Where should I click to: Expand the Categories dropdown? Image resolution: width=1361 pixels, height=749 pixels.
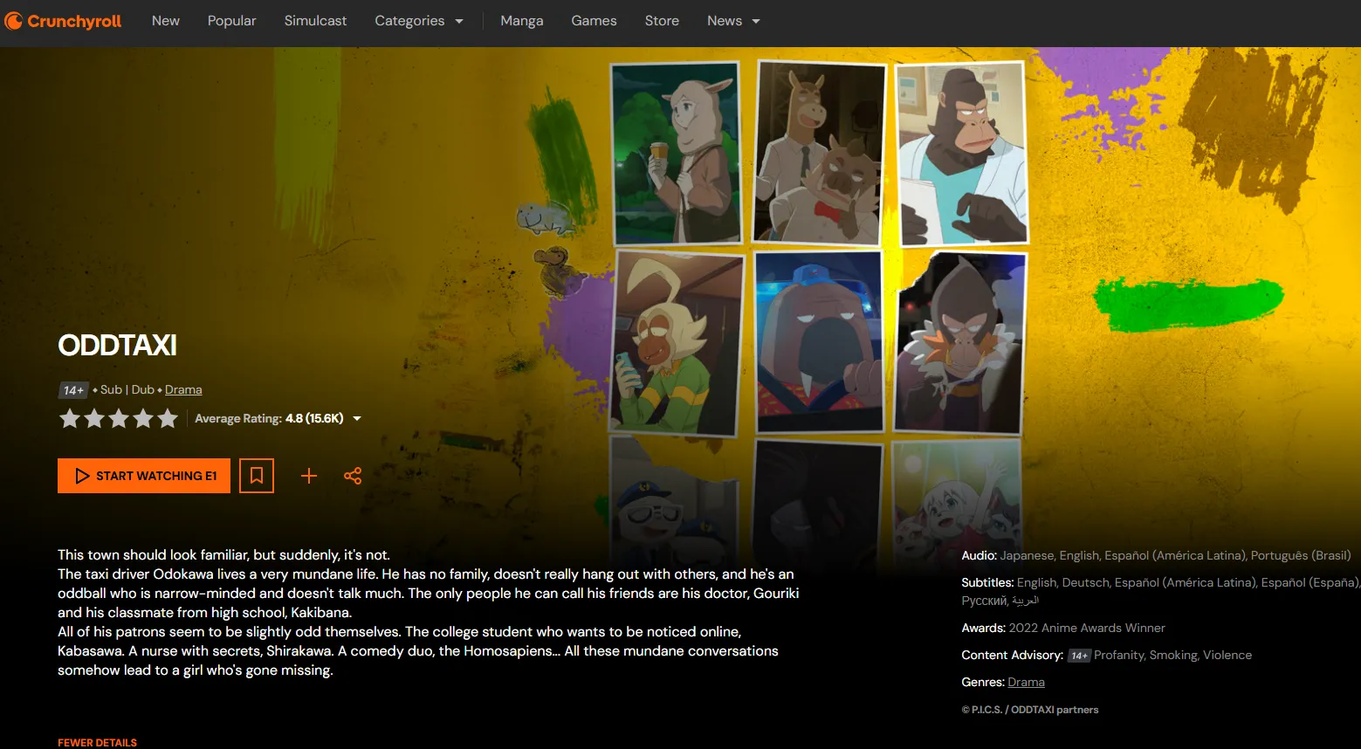click(418, 21)
